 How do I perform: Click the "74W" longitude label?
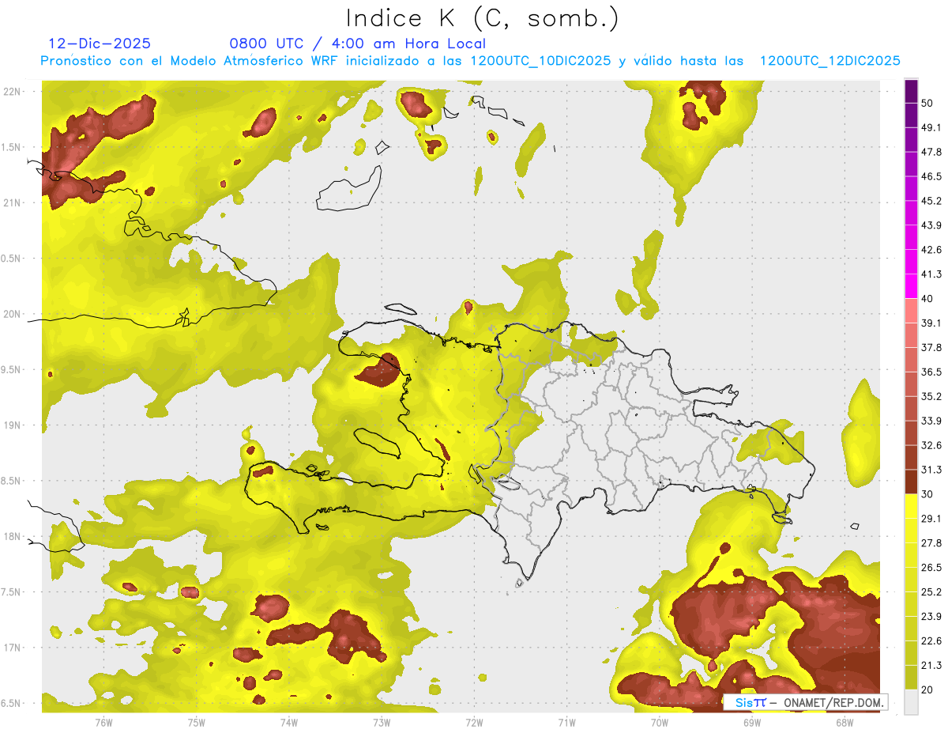[x=289, y=723]
